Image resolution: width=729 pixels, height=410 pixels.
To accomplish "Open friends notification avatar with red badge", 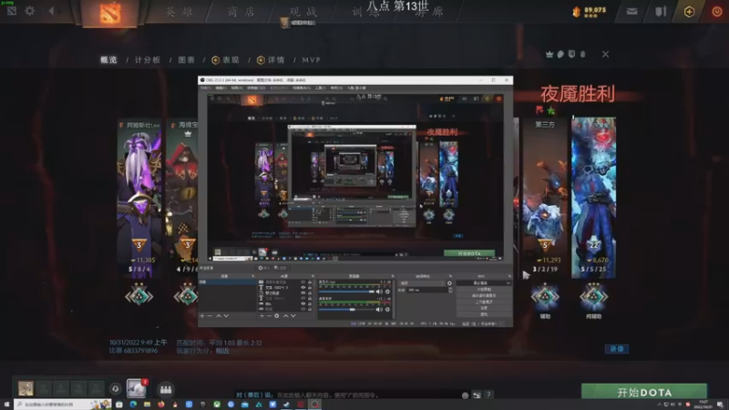I will coord(137,389).
